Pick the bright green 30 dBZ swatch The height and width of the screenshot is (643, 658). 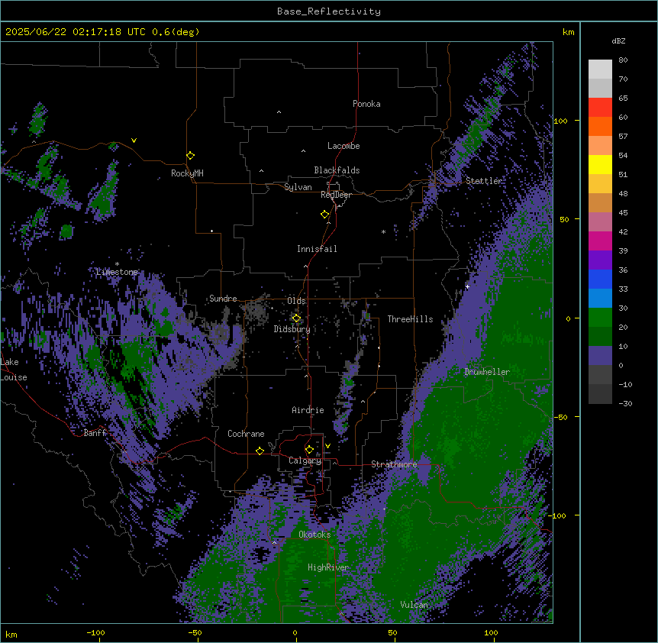pyautogui.click(x=600, y=318)
